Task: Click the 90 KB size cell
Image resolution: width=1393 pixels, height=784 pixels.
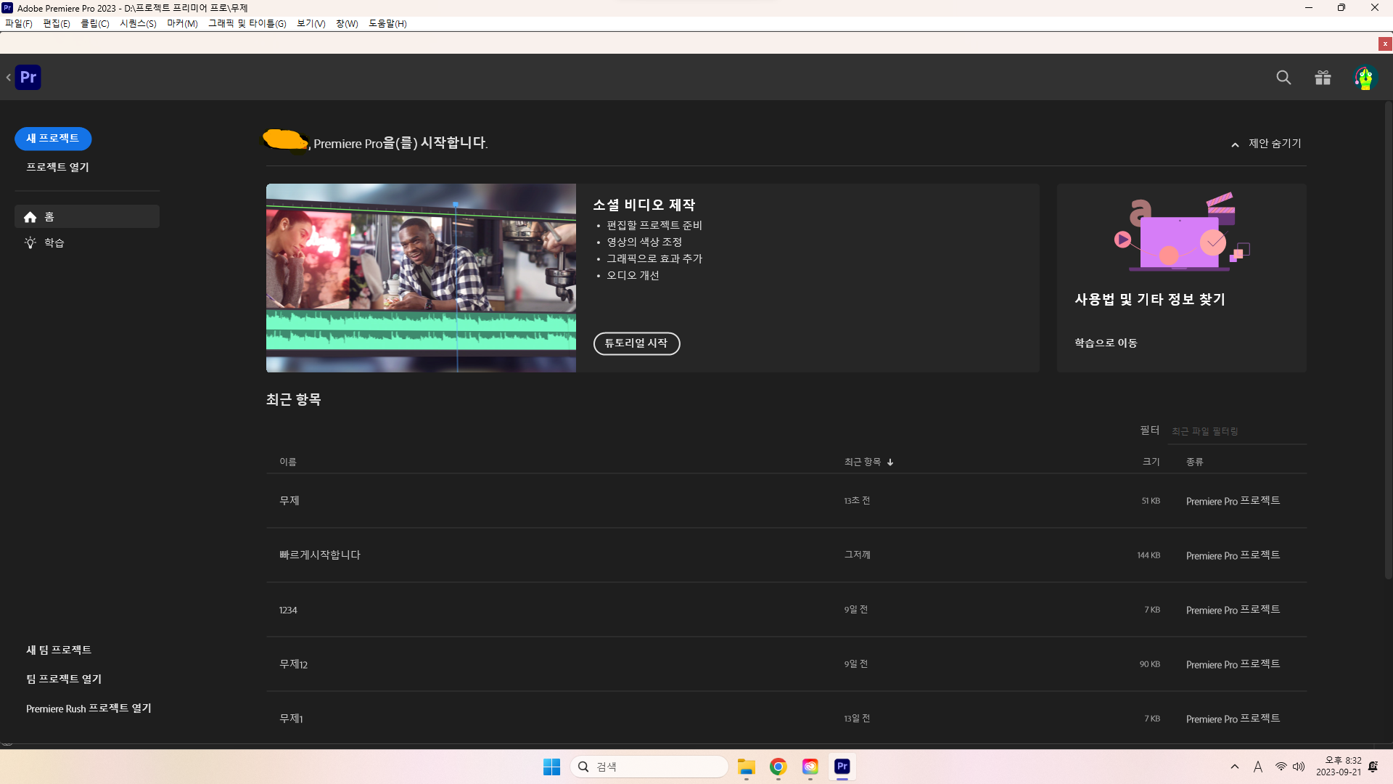Action: (x=1149, y=664)
